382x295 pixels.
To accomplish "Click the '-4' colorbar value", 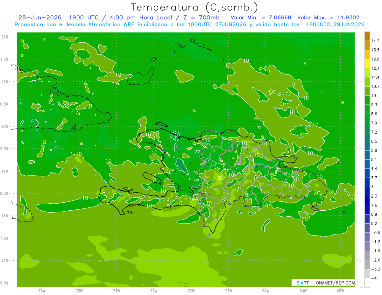I will pyautogui.click(x=374, y=278).
